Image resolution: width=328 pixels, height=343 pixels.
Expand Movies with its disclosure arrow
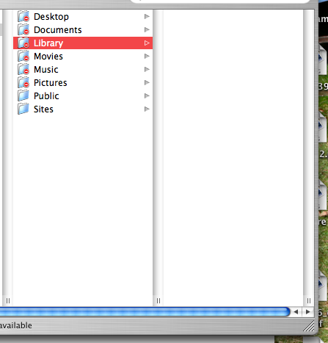tap(147, 56)
